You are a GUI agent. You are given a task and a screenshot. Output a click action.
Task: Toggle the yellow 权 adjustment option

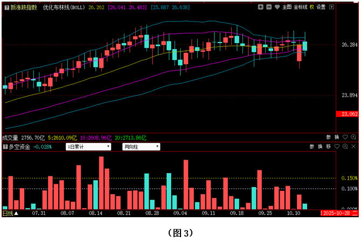(x=311, y=8)
